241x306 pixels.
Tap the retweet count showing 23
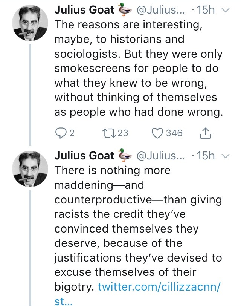[123, 133]
